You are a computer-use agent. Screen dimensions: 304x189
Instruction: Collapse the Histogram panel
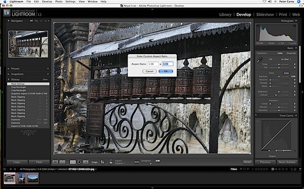tap(296, 21)
